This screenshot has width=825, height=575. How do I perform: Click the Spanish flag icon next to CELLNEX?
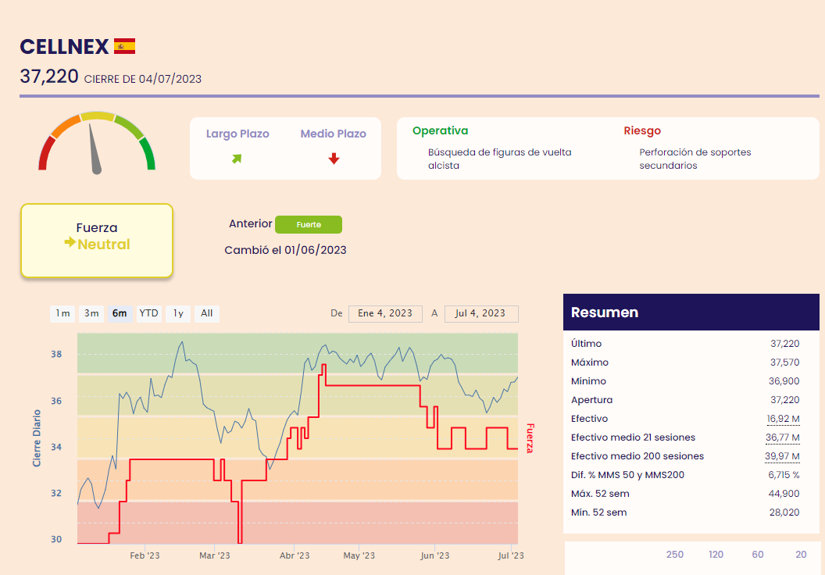[x=125, y=46]
